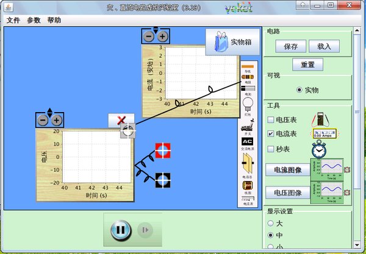
Task: Choose the capacitor (电容器) component
Action: click(x=248, y=163)
